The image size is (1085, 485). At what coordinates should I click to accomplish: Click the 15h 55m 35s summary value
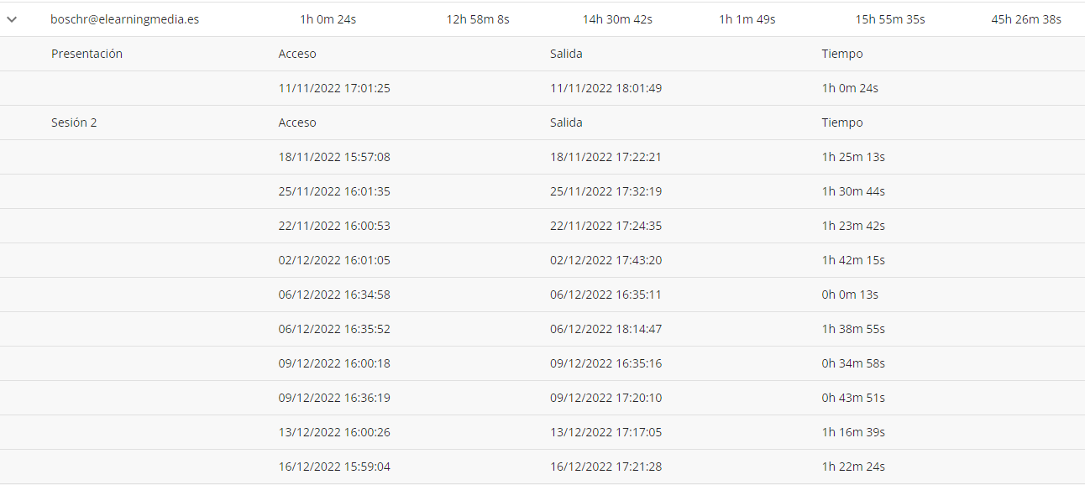[890, 19]
